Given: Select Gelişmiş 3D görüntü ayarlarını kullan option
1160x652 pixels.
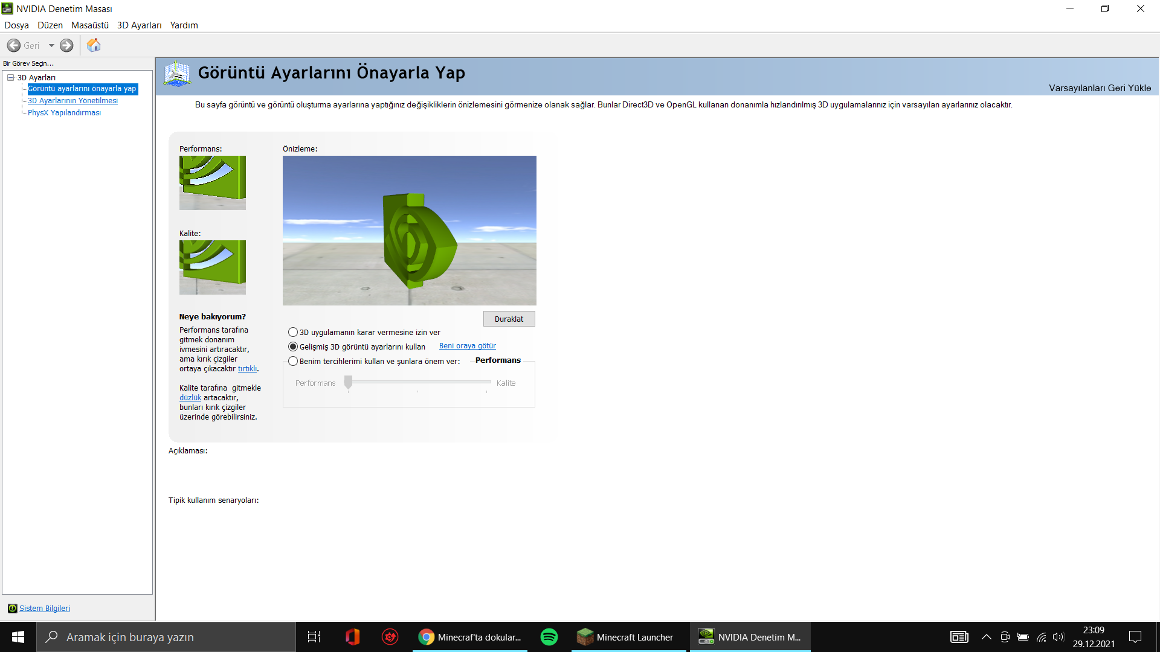Looking at the screenshot, I should (x=293, y=347).
